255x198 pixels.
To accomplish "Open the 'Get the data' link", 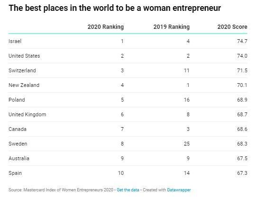I will point(128,189).
